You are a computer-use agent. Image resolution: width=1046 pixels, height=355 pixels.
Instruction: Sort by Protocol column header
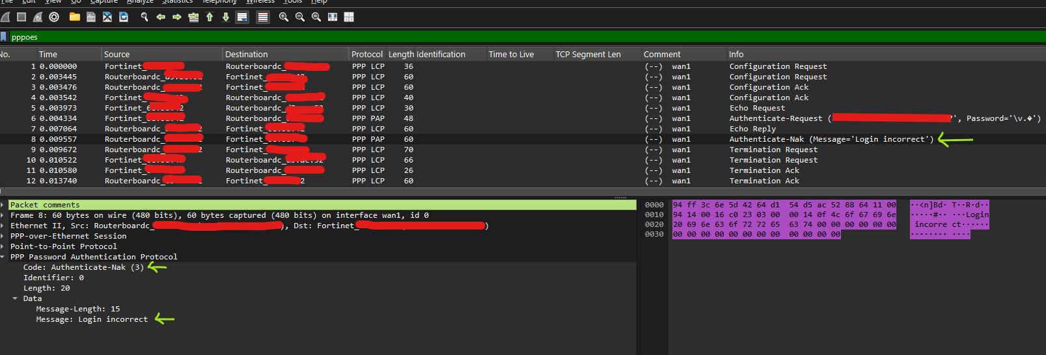(x=367, y=55)
